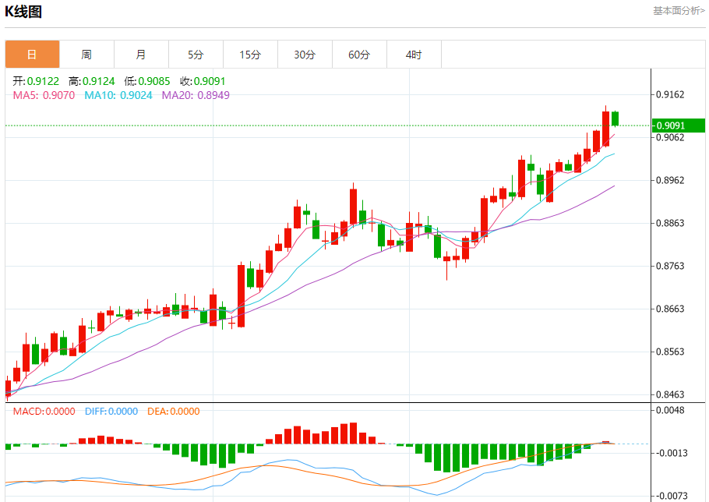
Task: Open the 15分 interval tab
Action: click(251, 55)
